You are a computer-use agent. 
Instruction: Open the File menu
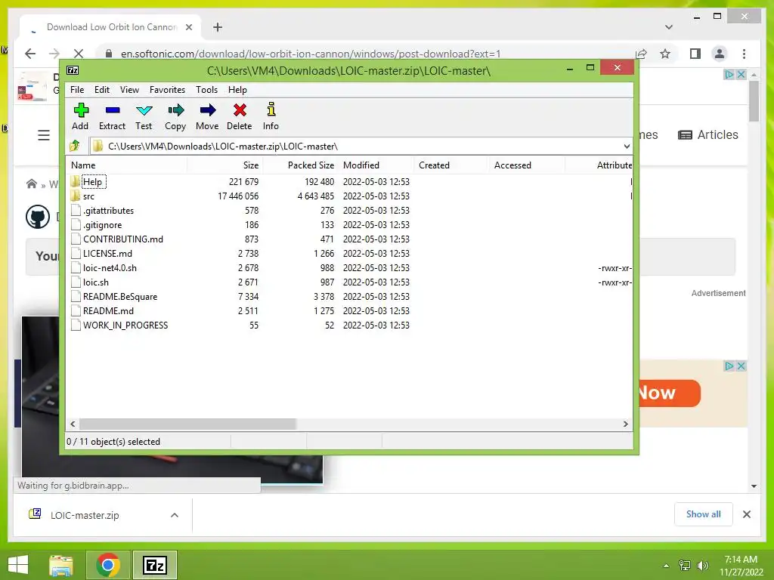(77, 90)
